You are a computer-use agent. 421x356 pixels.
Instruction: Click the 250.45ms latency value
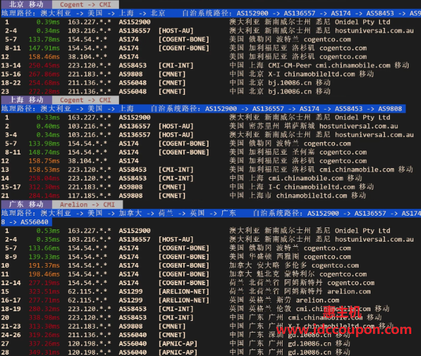tap(44, 66)
